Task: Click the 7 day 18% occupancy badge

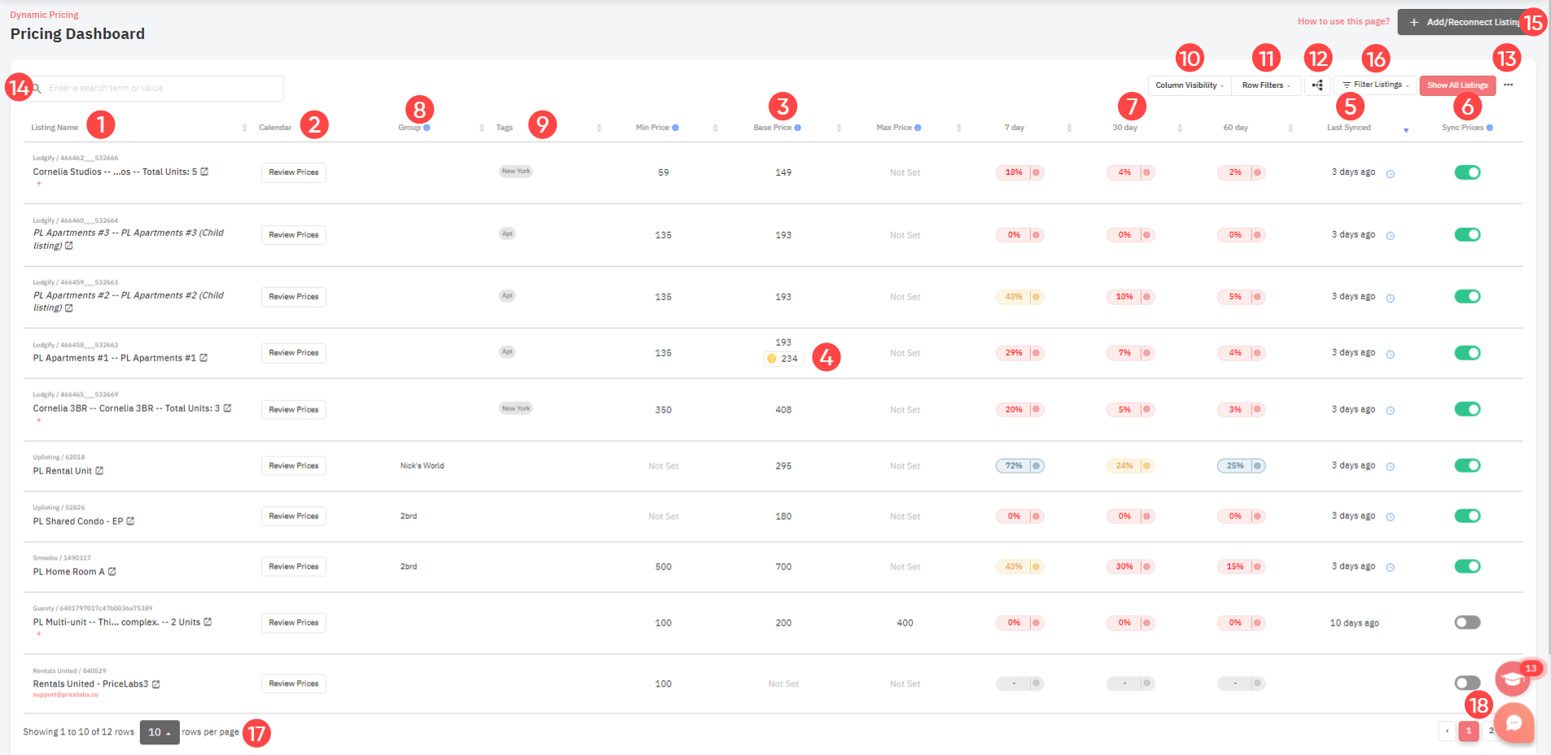Action: pos(1019,172)
